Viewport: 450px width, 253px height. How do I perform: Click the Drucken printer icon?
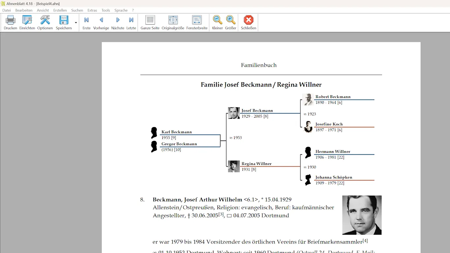[11, 20]
